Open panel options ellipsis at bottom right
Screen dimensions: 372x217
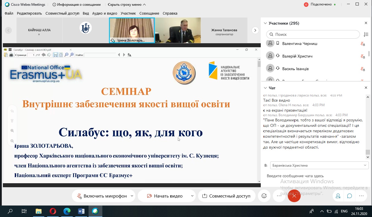pyautogui.click(x=361, y=196)
